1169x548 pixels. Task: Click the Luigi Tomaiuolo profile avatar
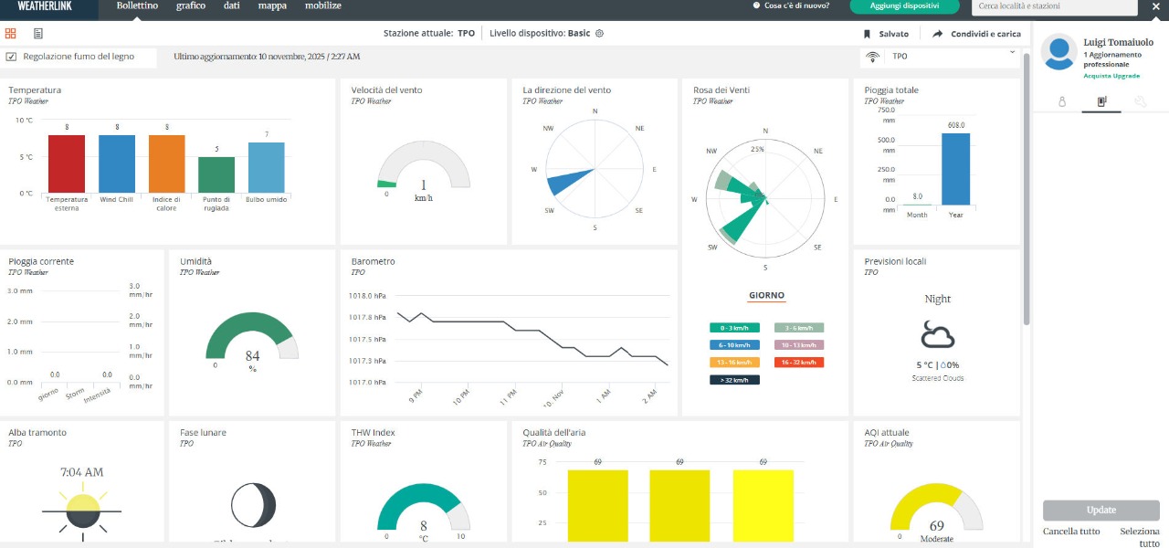coord(1058,52)
